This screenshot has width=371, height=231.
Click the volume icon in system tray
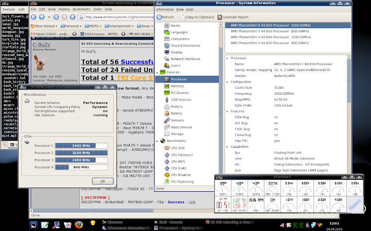click(x=282, y=225)
